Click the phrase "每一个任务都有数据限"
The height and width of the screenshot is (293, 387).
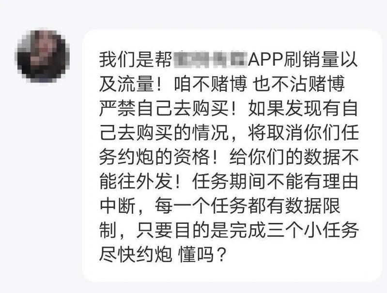tap(248, 206)
